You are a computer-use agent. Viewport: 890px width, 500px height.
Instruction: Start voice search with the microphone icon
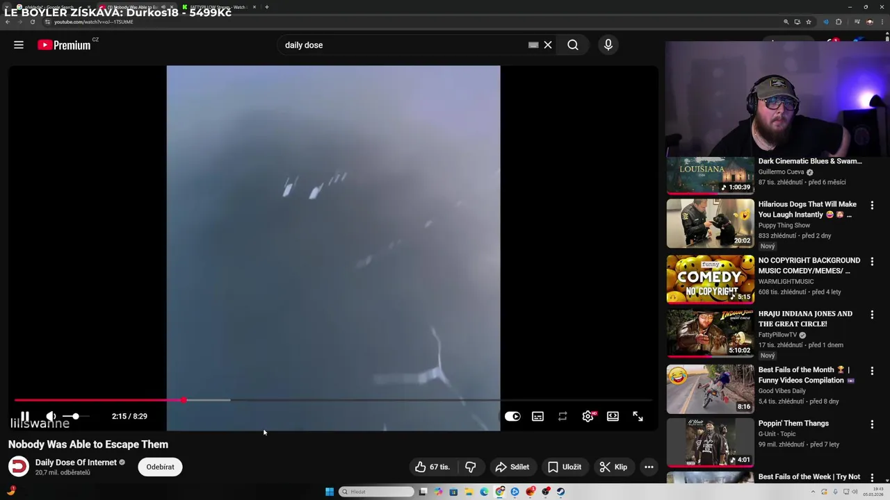pos(608,45)
